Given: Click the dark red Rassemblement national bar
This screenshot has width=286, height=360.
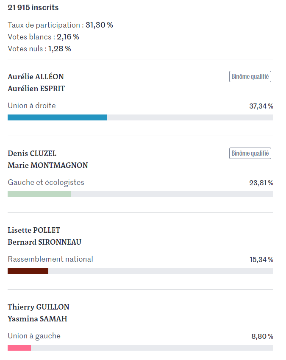Looking at the screenshot, I should 28,271.
